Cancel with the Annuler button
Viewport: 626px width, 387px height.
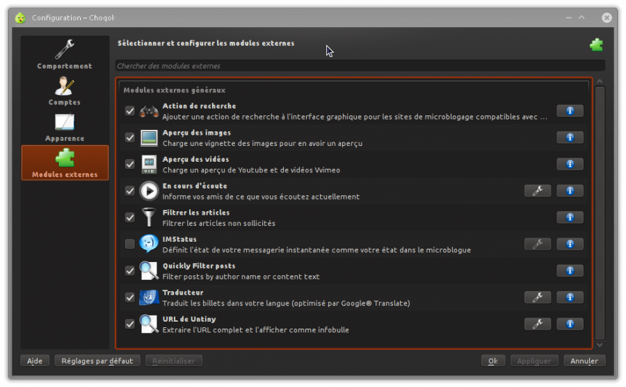point(584,361)
